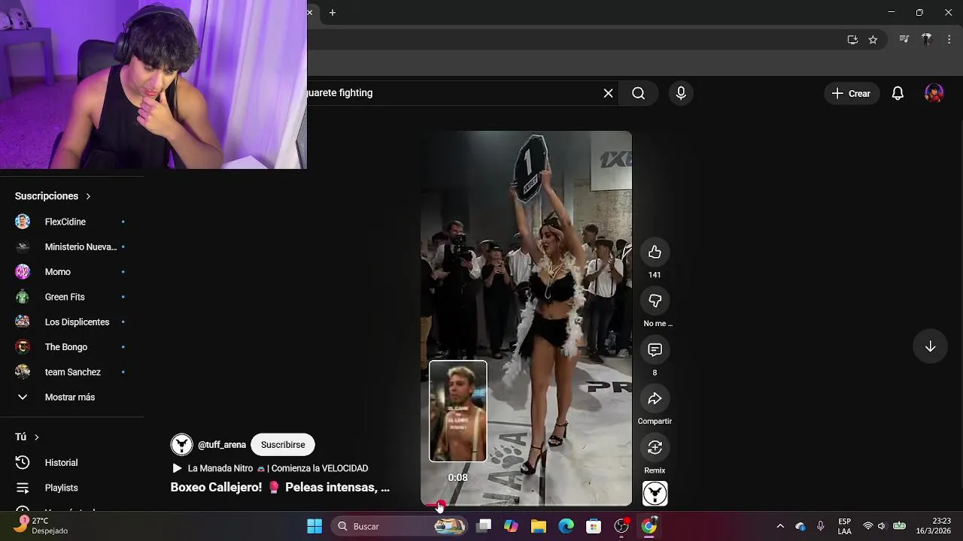
Task: Open the Windows Start menu
Action: tap(314, 526)
